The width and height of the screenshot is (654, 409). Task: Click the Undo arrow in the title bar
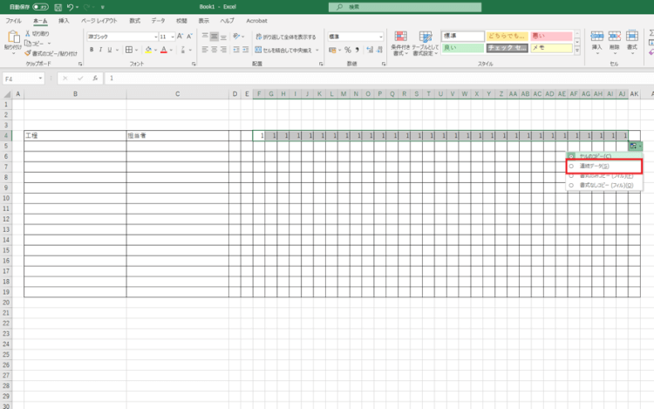tap(70, 6)
